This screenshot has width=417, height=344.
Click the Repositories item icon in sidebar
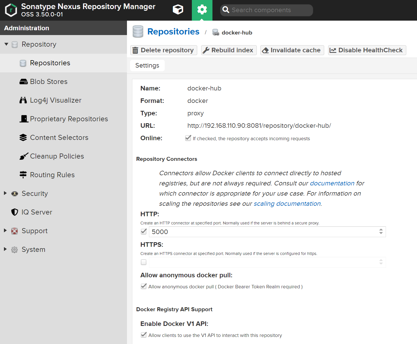coord(23,63)
